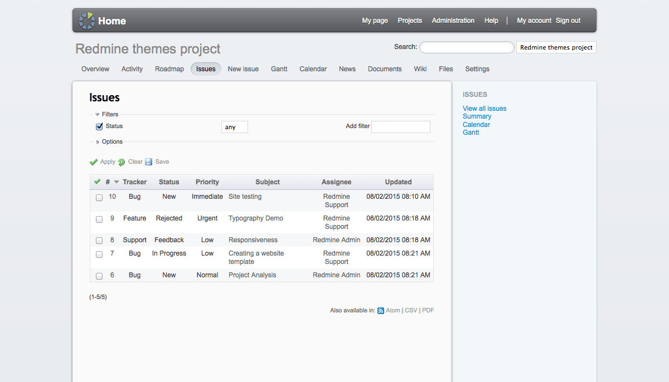Go to the New issue tab

pyautogui.click(x=243, y=69)
